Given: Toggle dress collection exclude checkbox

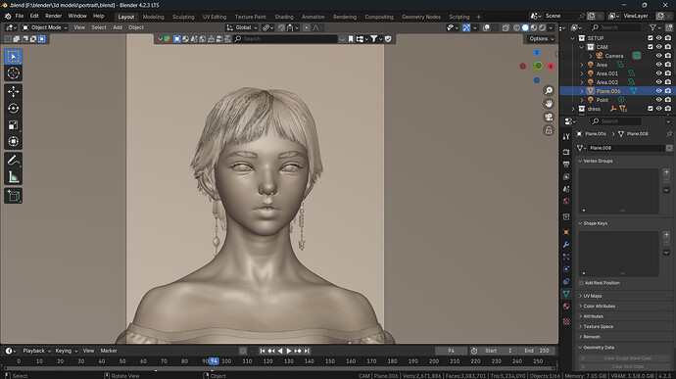Looking at the screenshot, I should pos(651,109).
